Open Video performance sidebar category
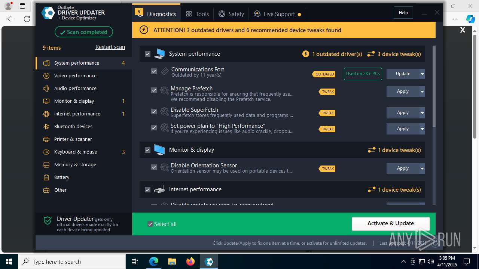Viewport: 479px width, 269px height. click(84, 75)
